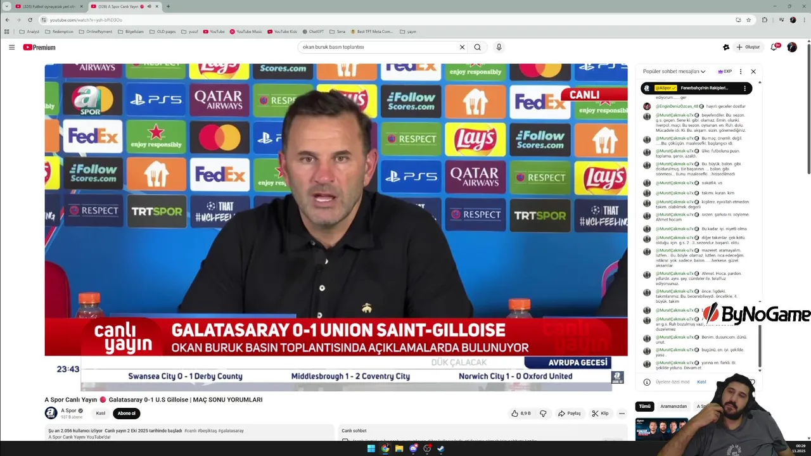Open the 0XP crown badge in chat

725,72
